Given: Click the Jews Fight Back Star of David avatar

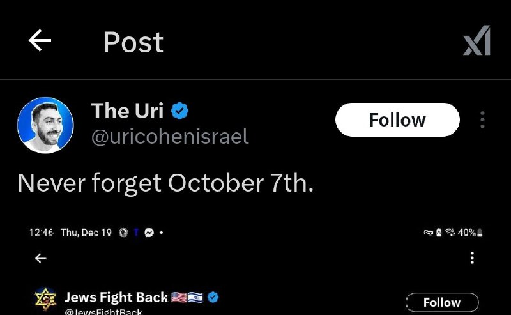Looking at the screenshot, I should [x=45, y=299].
